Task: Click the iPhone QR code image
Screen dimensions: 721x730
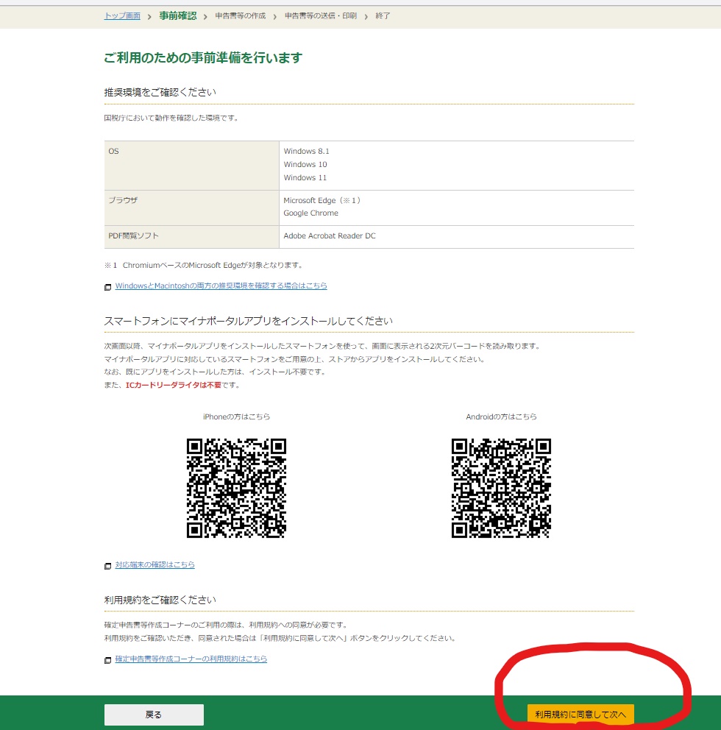Action: click(x=236, y=488)
